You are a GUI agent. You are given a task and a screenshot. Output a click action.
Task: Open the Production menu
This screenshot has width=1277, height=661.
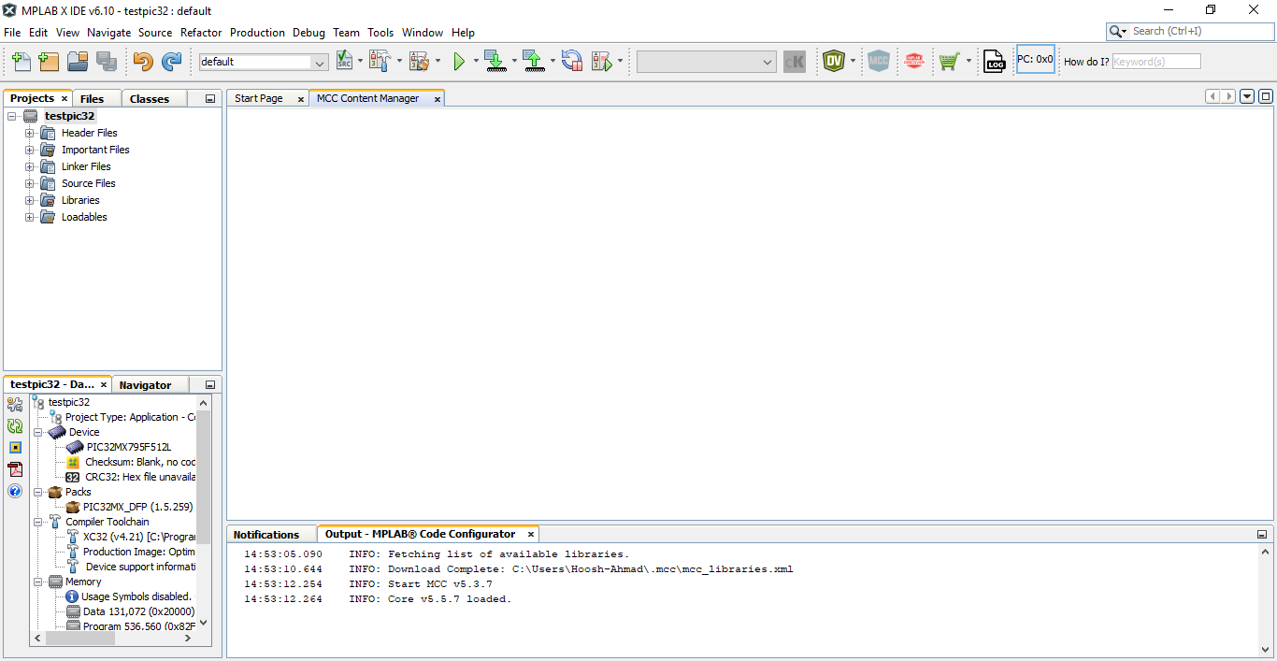click(x=257, y=32)
